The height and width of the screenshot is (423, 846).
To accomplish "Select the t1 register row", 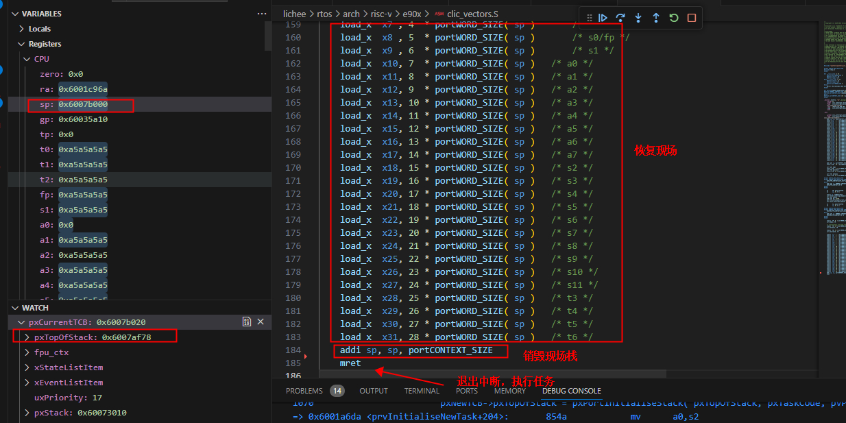I will [140, 165].
